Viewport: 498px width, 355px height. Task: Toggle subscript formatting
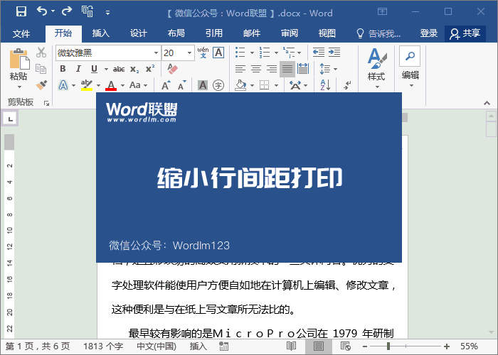pos(134,70)
